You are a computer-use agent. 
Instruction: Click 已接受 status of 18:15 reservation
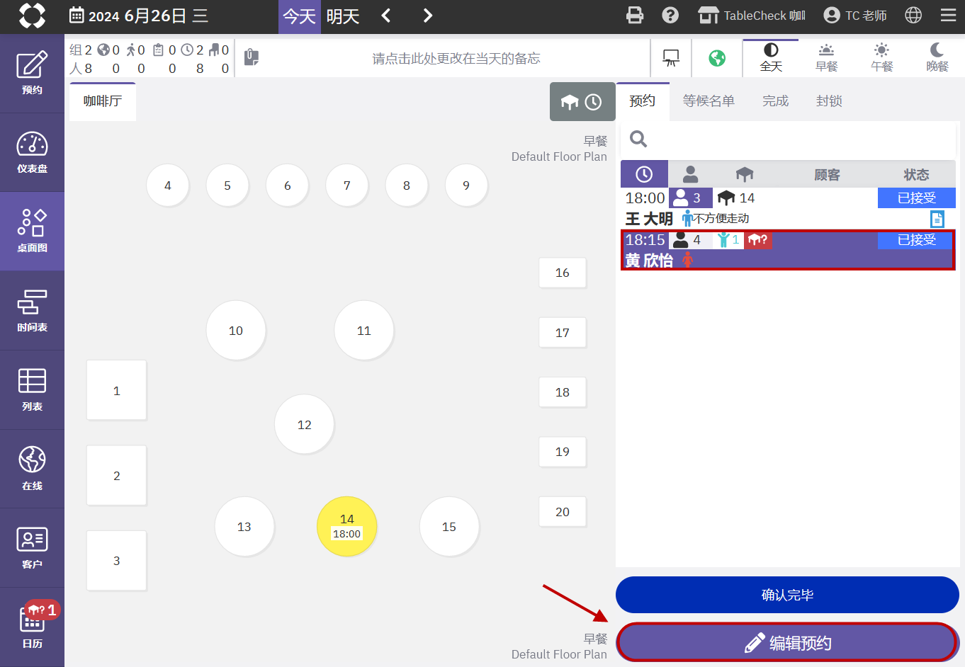(917, 240)
